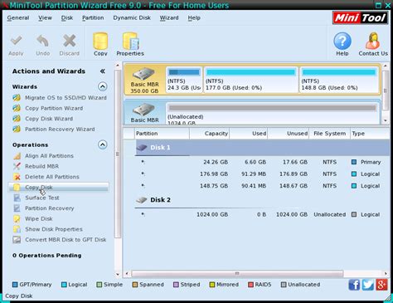Open Show Disk Properties
The width and height of the screenshot is (393, 303).
(54, 229)
